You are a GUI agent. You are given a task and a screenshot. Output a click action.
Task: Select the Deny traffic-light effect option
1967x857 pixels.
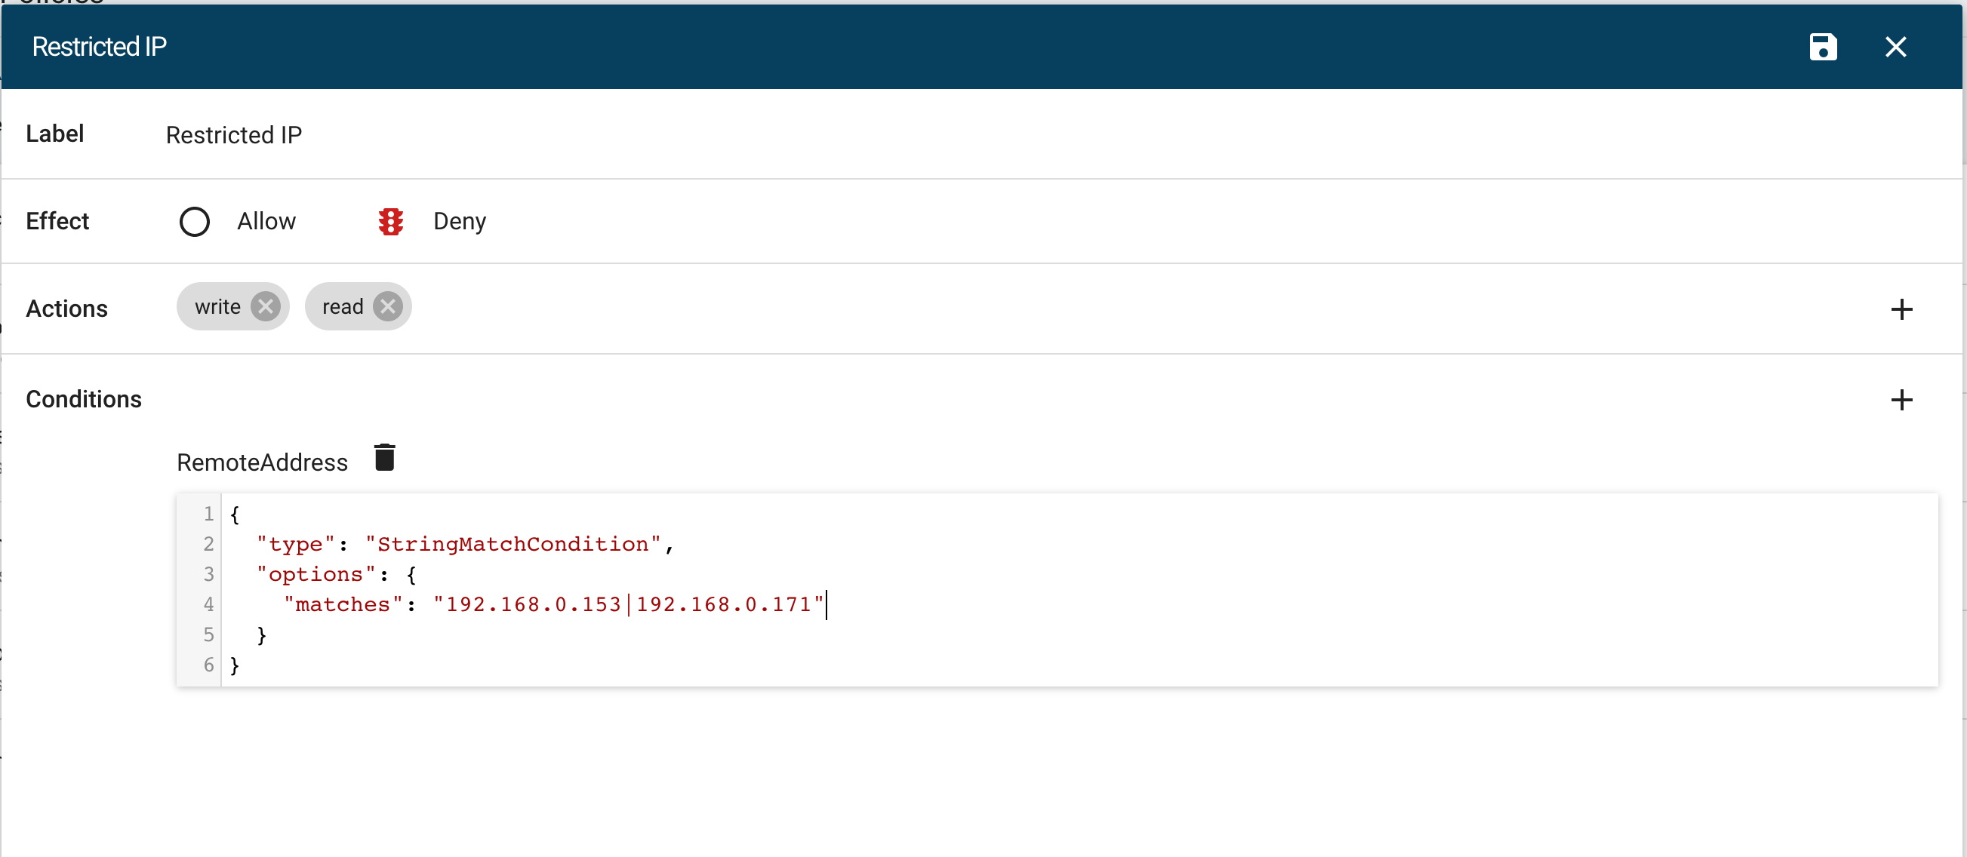tap(391, 222)
